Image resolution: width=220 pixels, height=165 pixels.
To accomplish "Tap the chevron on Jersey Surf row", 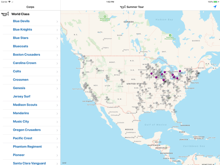I will click(57, 97).
